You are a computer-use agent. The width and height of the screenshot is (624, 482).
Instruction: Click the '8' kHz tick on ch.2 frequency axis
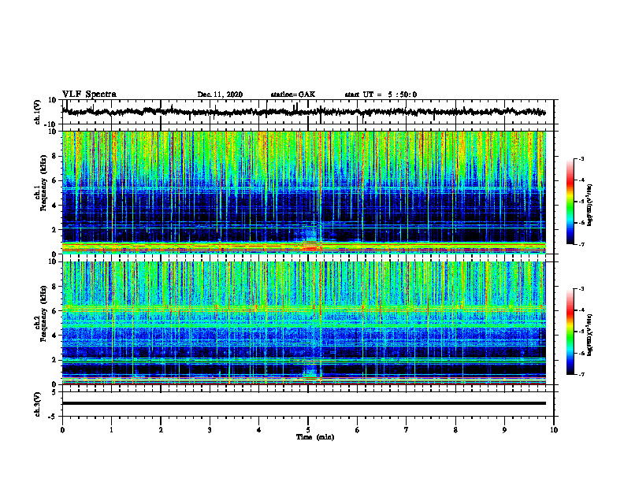55,287
